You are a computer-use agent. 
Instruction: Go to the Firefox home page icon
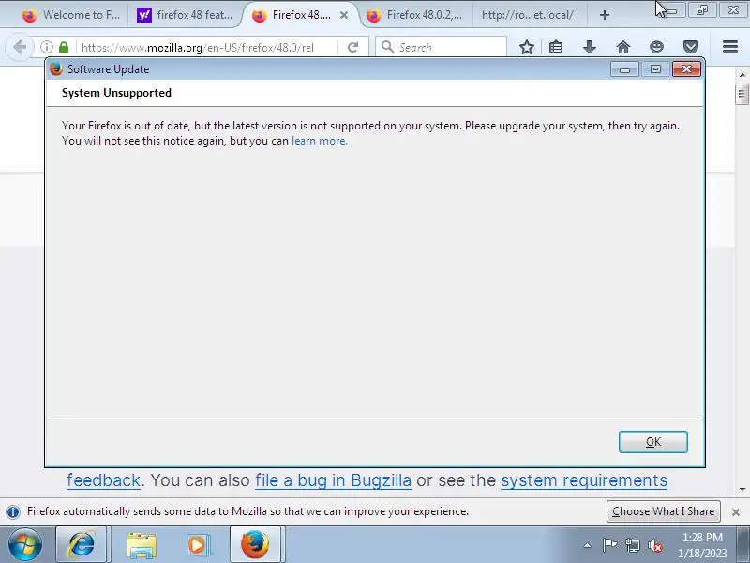[623, 47]
